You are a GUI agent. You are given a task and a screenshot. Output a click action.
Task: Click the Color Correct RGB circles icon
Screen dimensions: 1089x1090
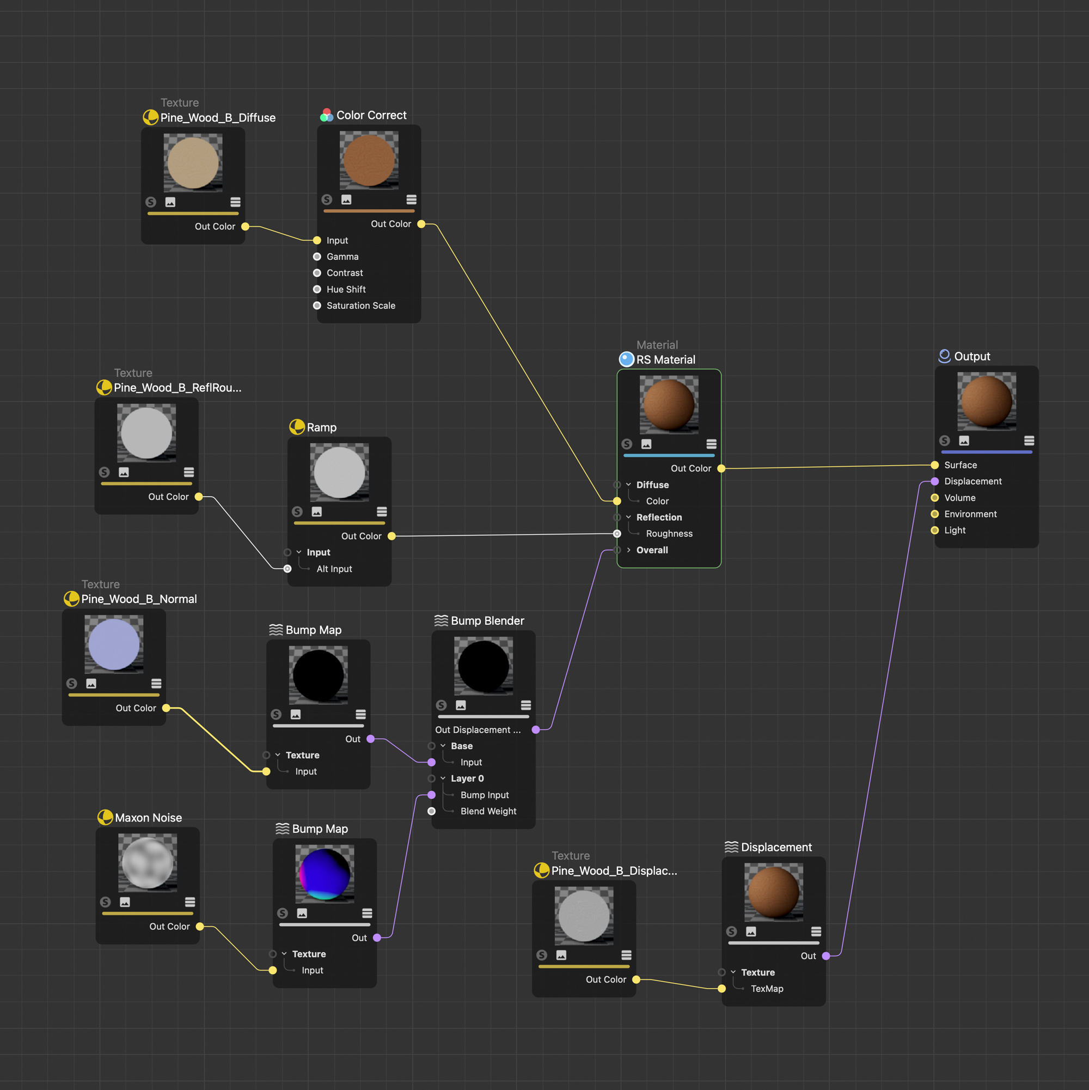coord(327,115)
